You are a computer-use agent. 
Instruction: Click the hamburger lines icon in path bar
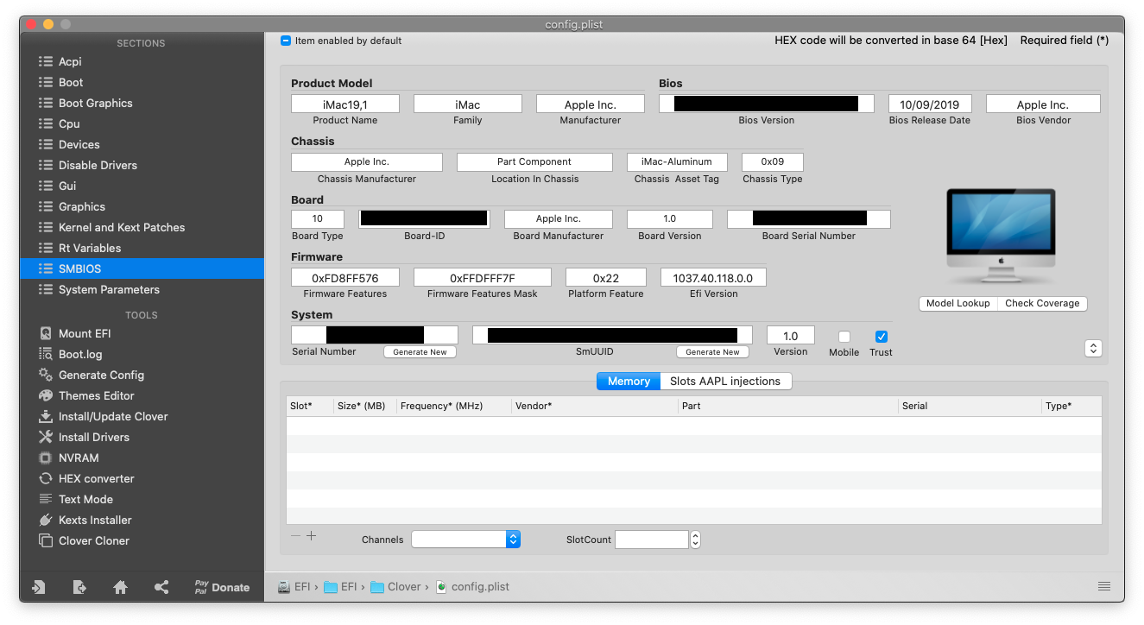(x=1104, y=586)
